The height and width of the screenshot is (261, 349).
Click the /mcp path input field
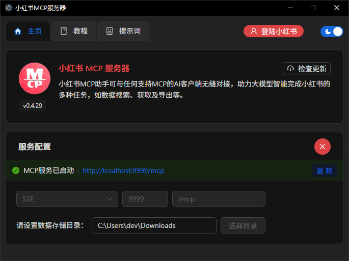pos(219,199)
